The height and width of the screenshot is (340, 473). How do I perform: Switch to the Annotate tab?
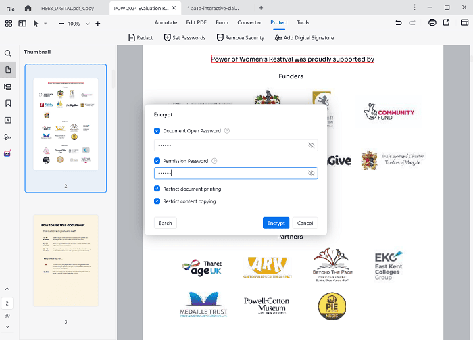(x=166, y=22)
